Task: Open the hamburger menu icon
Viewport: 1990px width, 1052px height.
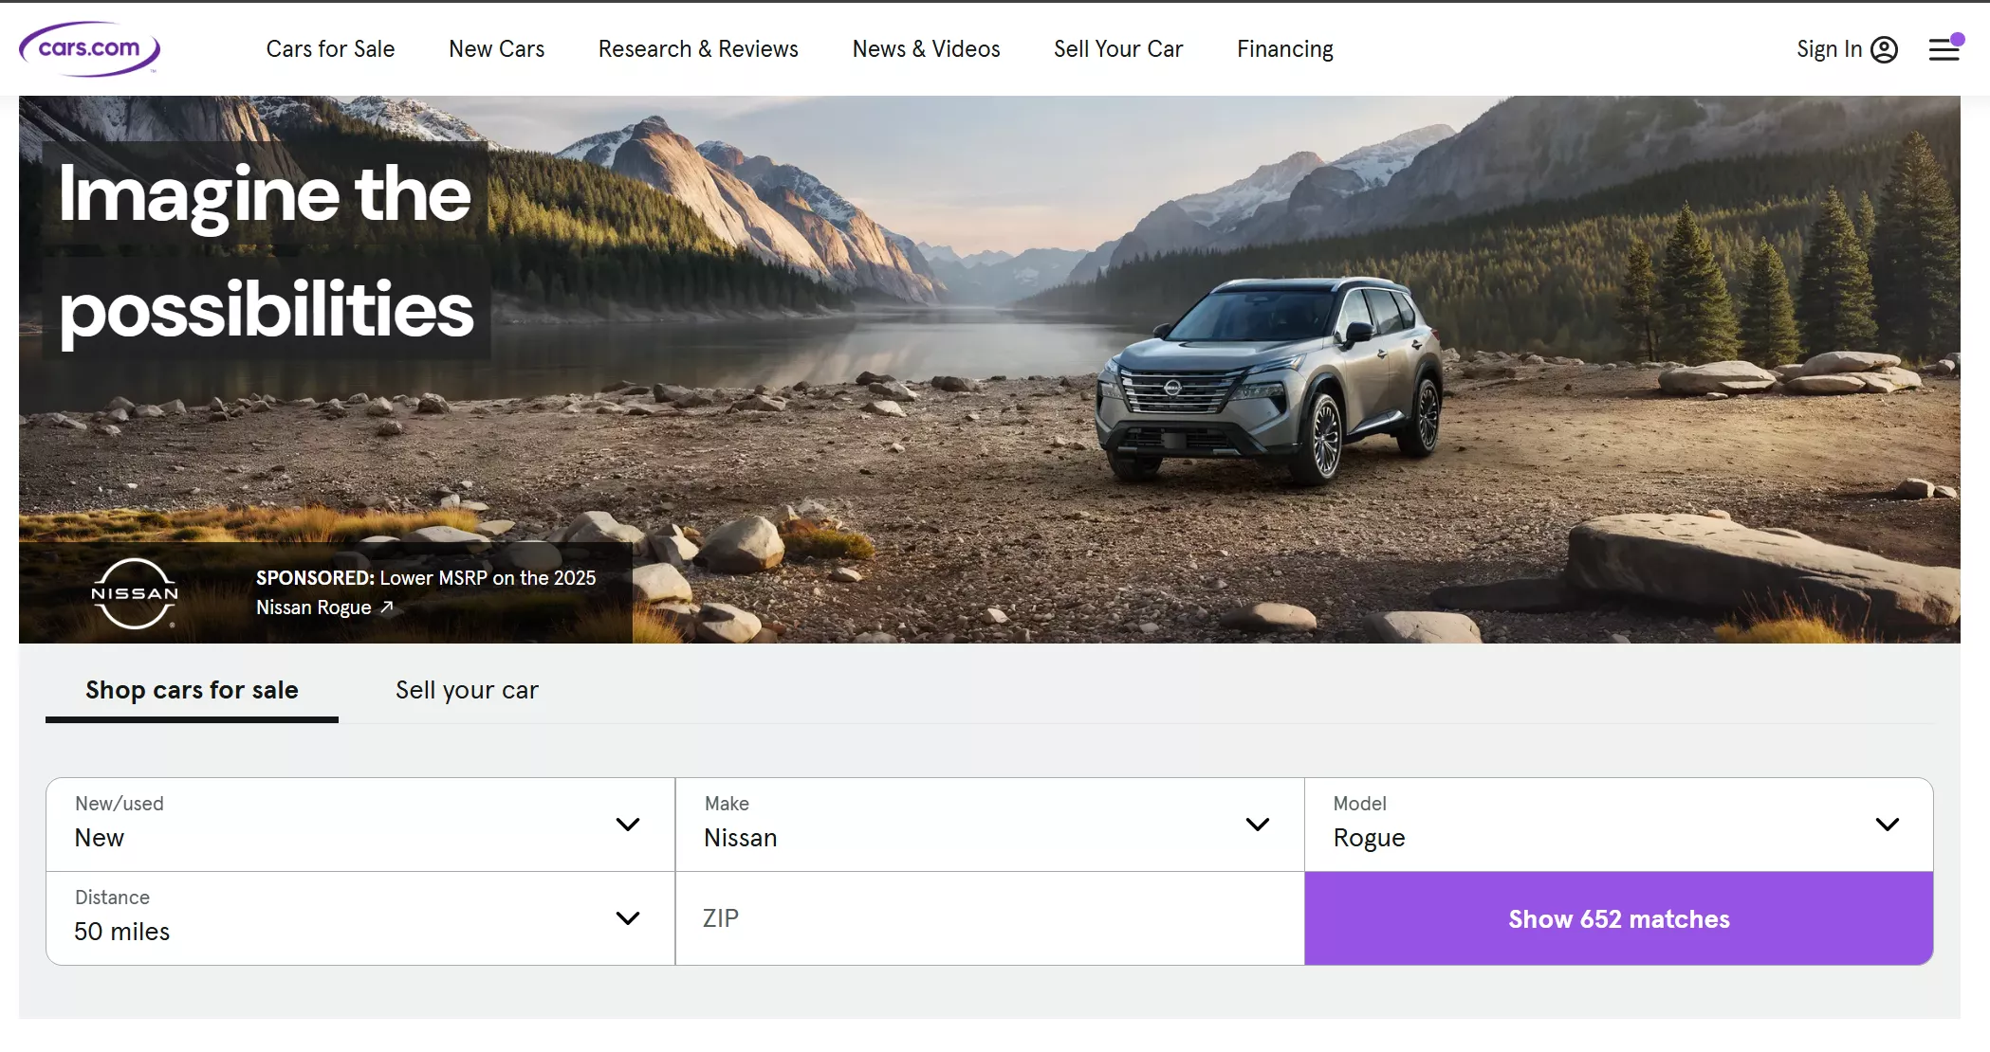Action: 1944,49
